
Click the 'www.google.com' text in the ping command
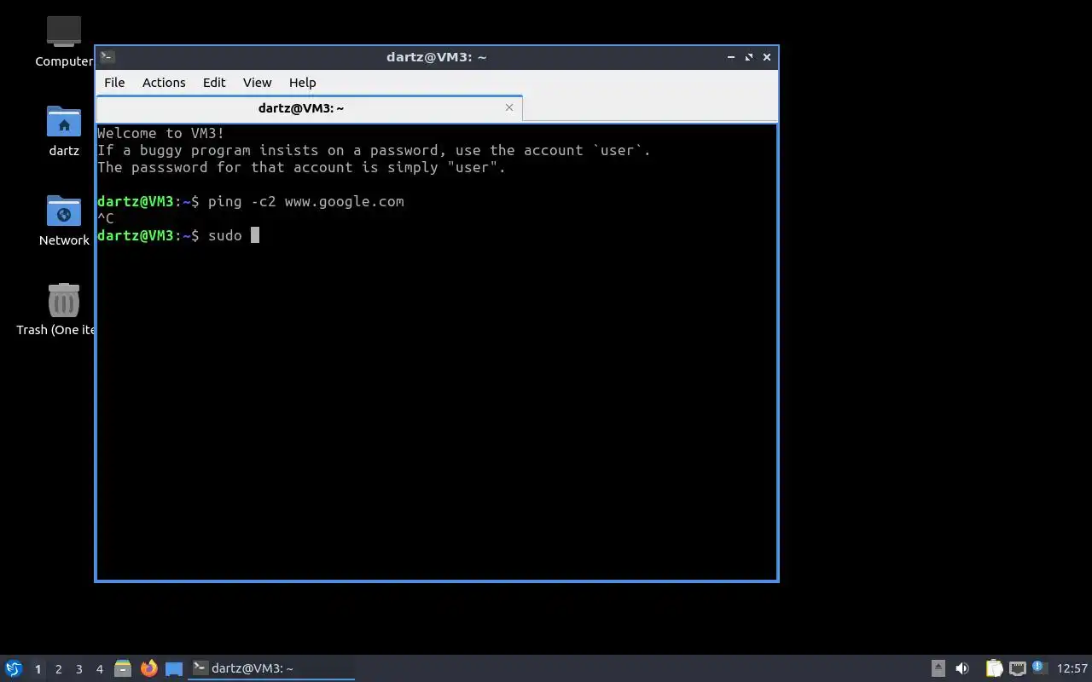[344, 201]
